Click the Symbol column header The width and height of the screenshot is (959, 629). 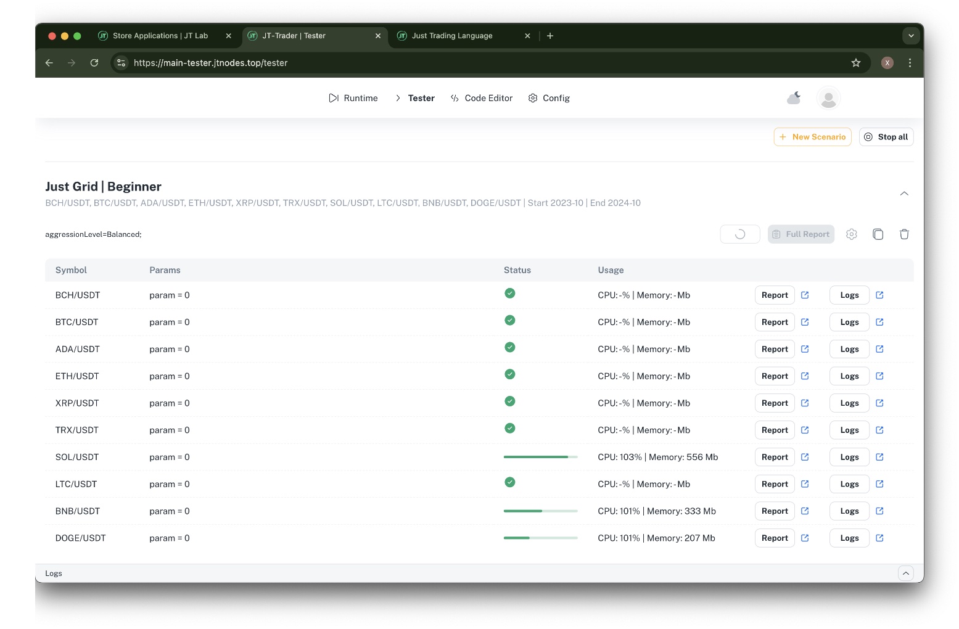(71, 270)
